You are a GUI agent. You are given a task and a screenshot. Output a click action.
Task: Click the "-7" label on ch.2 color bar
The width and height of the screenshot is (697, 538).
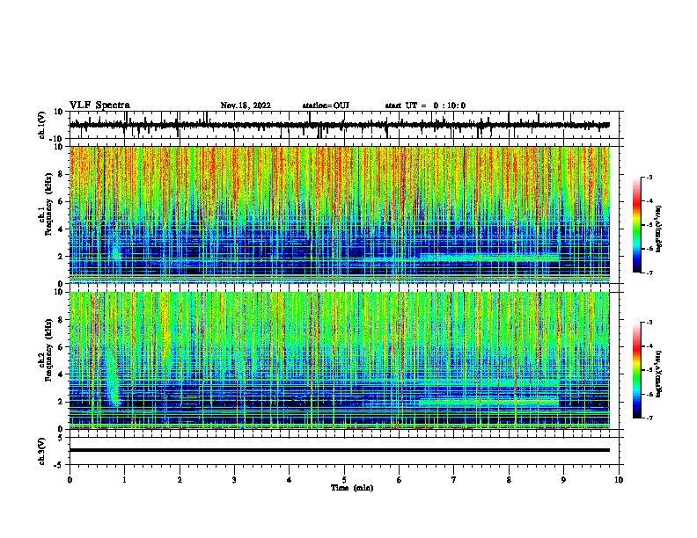coord(649,418)
